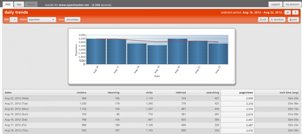This screenshot has height=134, width=302.
Task: Click the Aug 20 bar in the chart
Action: [177, 51]
